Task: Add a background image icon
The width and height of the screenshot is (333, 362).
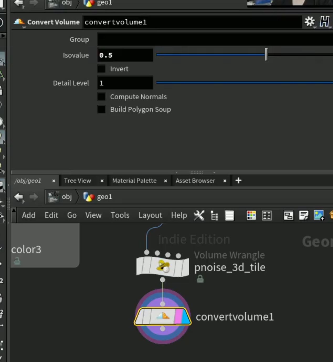Action: (x=319, y=216)
